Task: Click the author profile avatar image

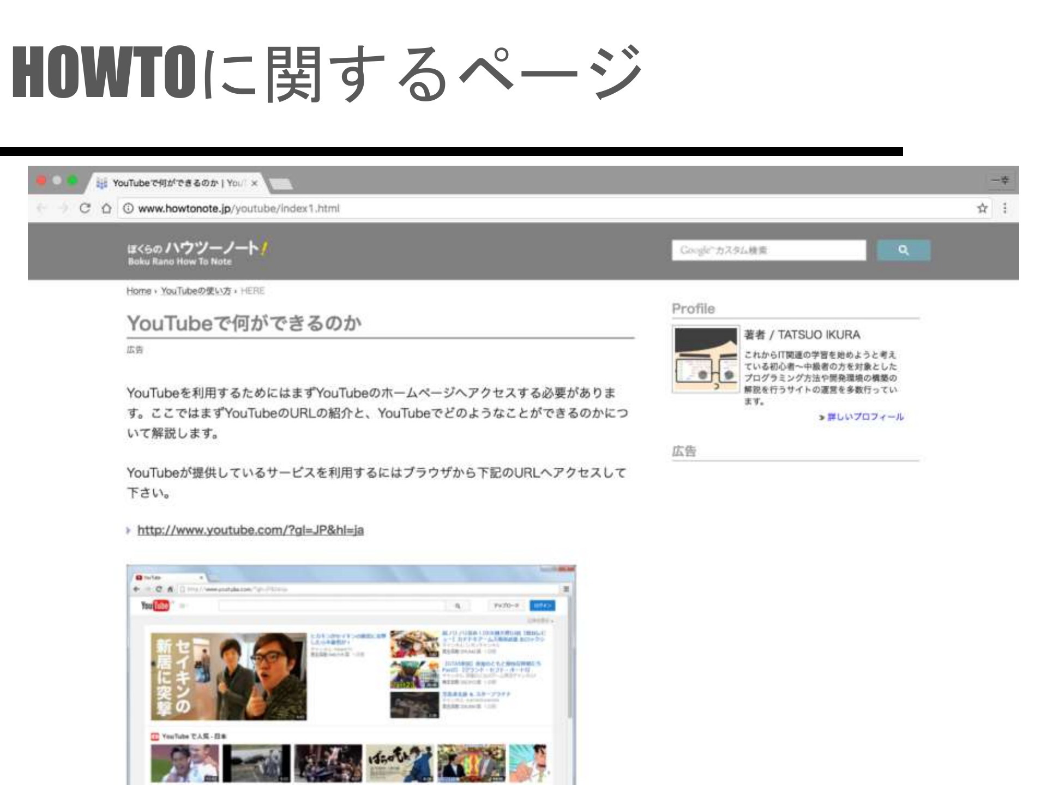Action: pos(706,359)
